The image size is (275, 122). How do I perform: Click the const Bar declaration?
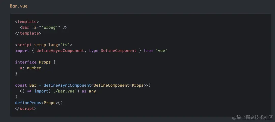coord(26,85)
